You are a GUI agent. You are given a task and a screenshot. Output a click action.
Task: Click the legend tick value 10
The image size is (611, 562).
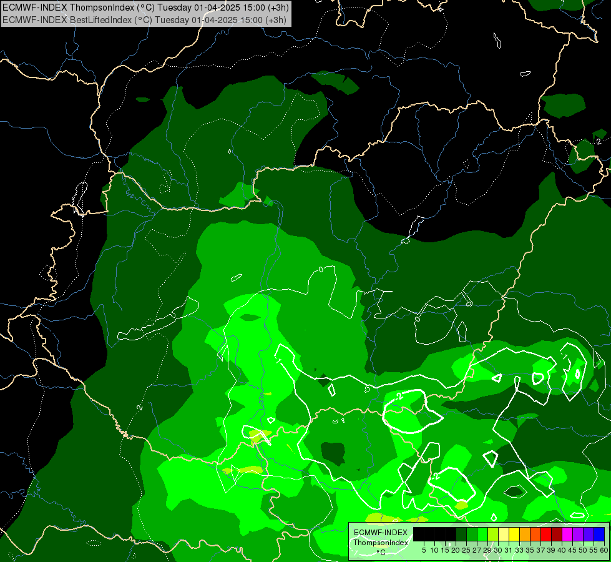point(434,550)
